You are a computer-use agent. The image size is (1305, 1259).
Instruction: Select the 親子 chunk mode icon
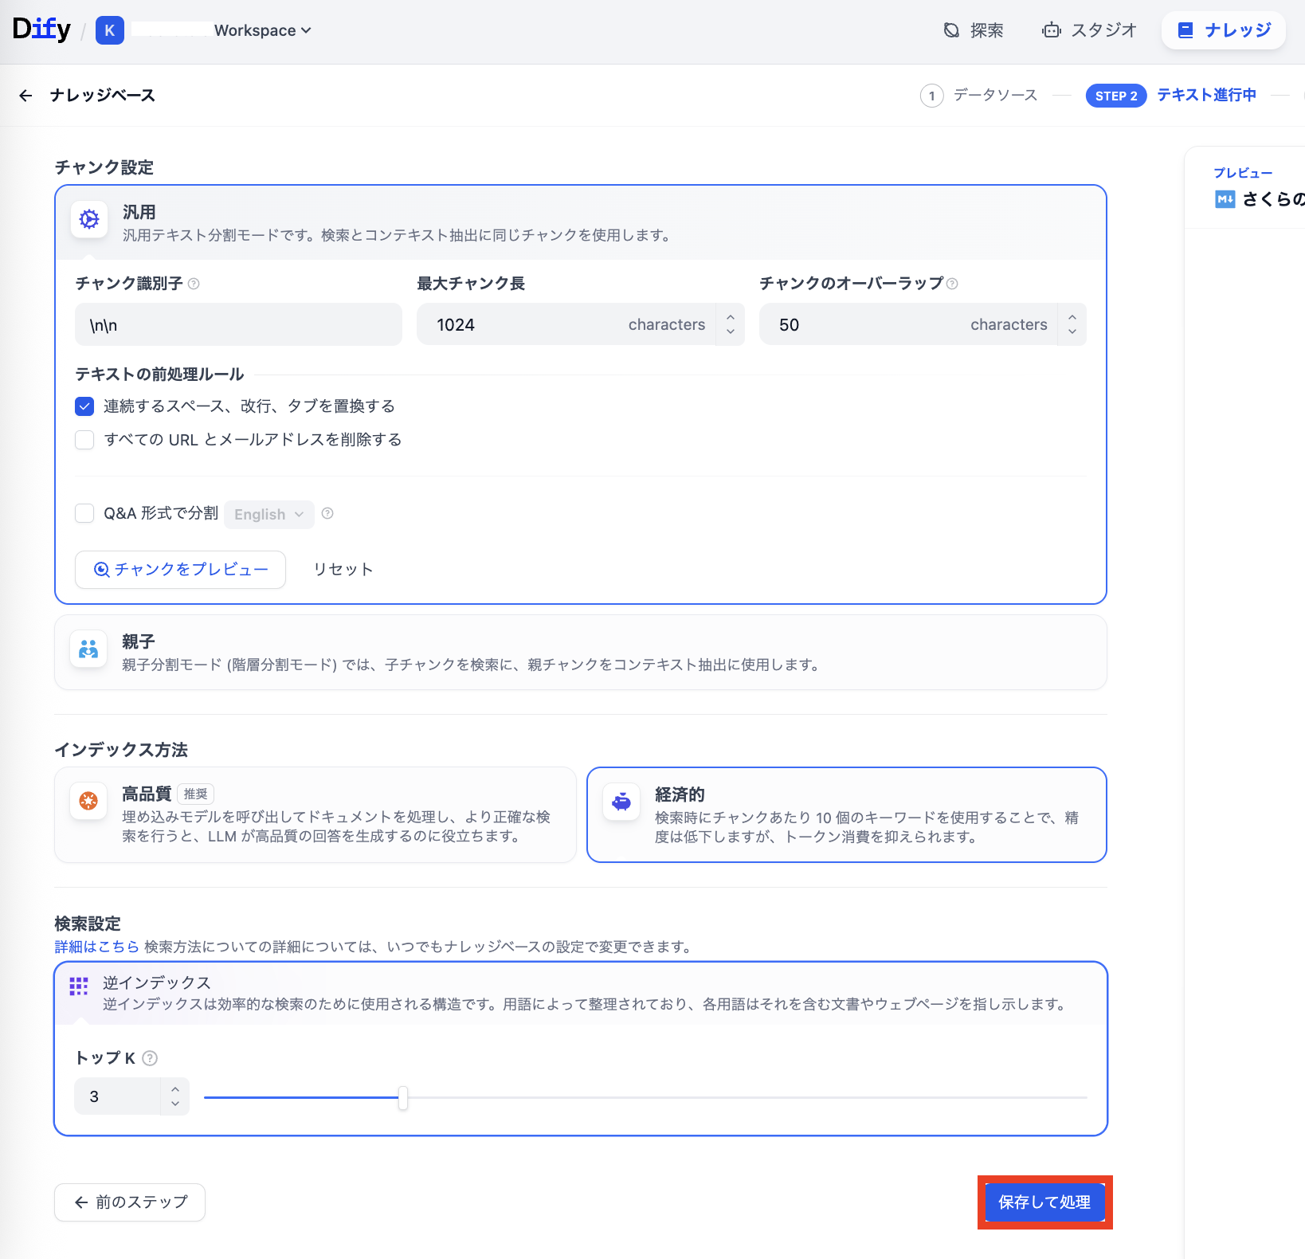(x=88, y=650)
